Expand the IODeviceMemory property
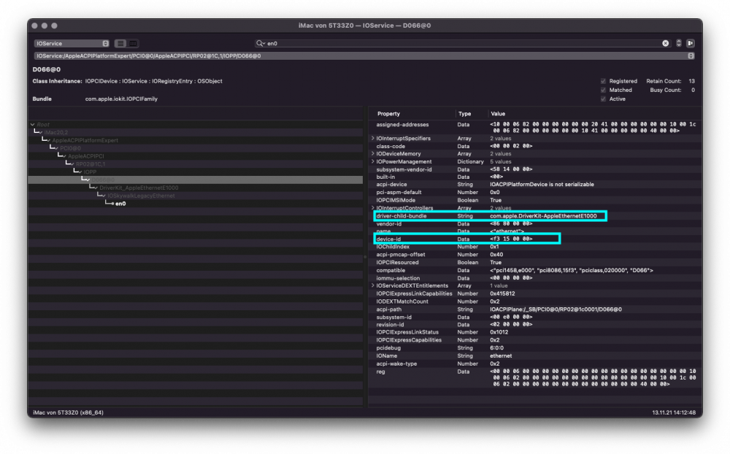This screenshot has width=730, height=454. click(x=373, y=154)
